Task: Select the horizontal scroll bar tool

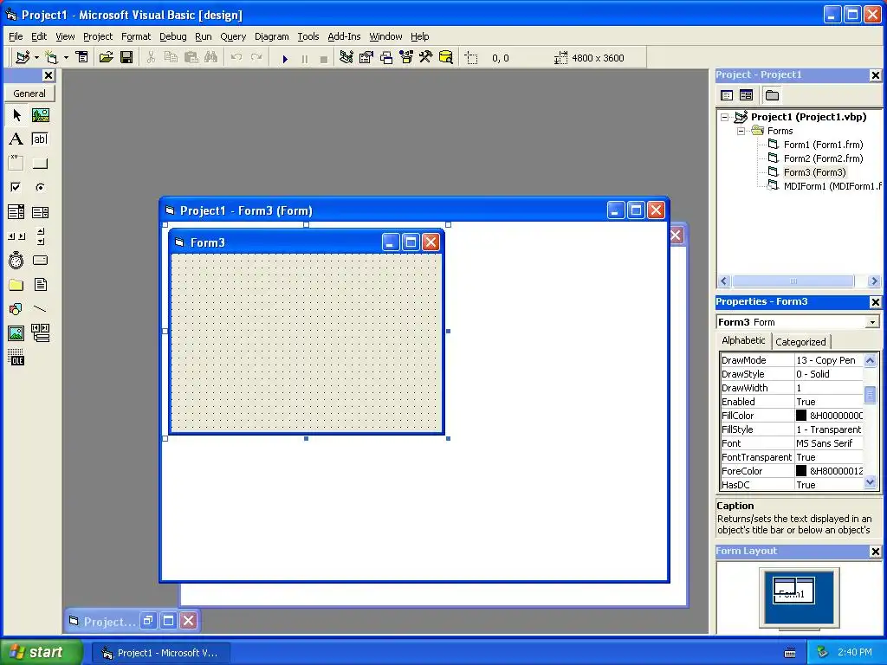Action: (x=16, y=236)
